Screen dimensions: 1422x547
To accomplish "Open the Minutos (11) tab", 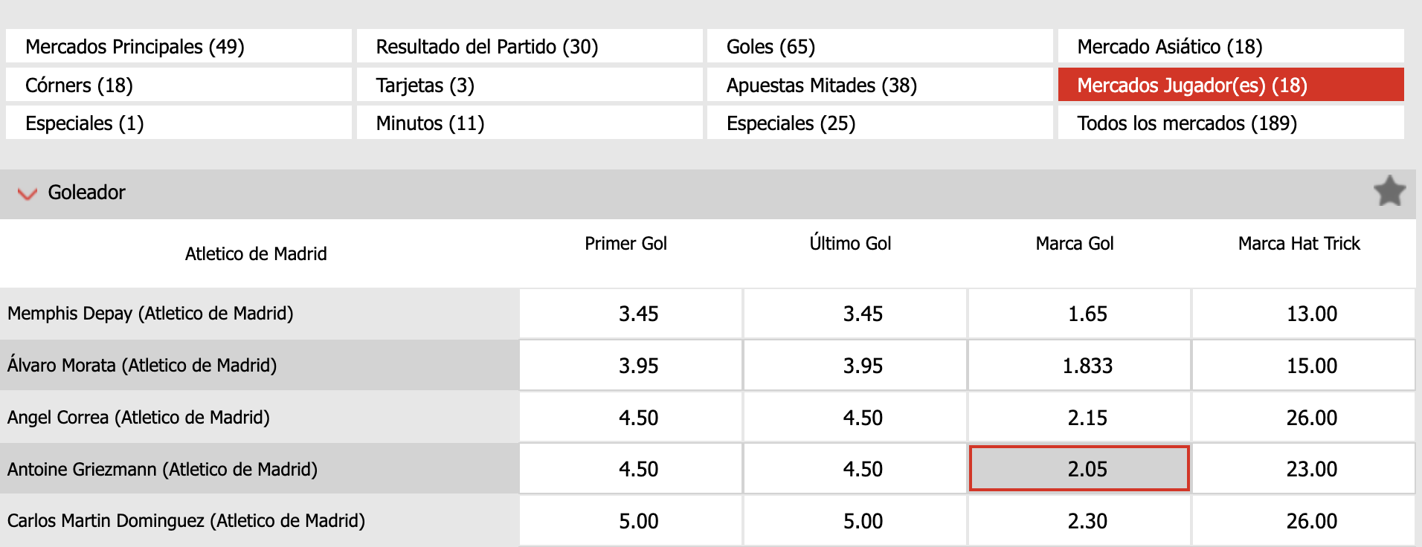I will point(529,123).
